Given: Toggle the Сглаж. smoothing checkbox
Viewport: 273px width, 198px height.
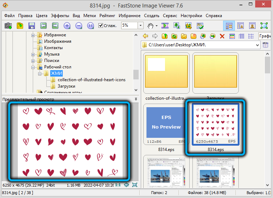Looking at the screenshot, I should coord(101,26).
